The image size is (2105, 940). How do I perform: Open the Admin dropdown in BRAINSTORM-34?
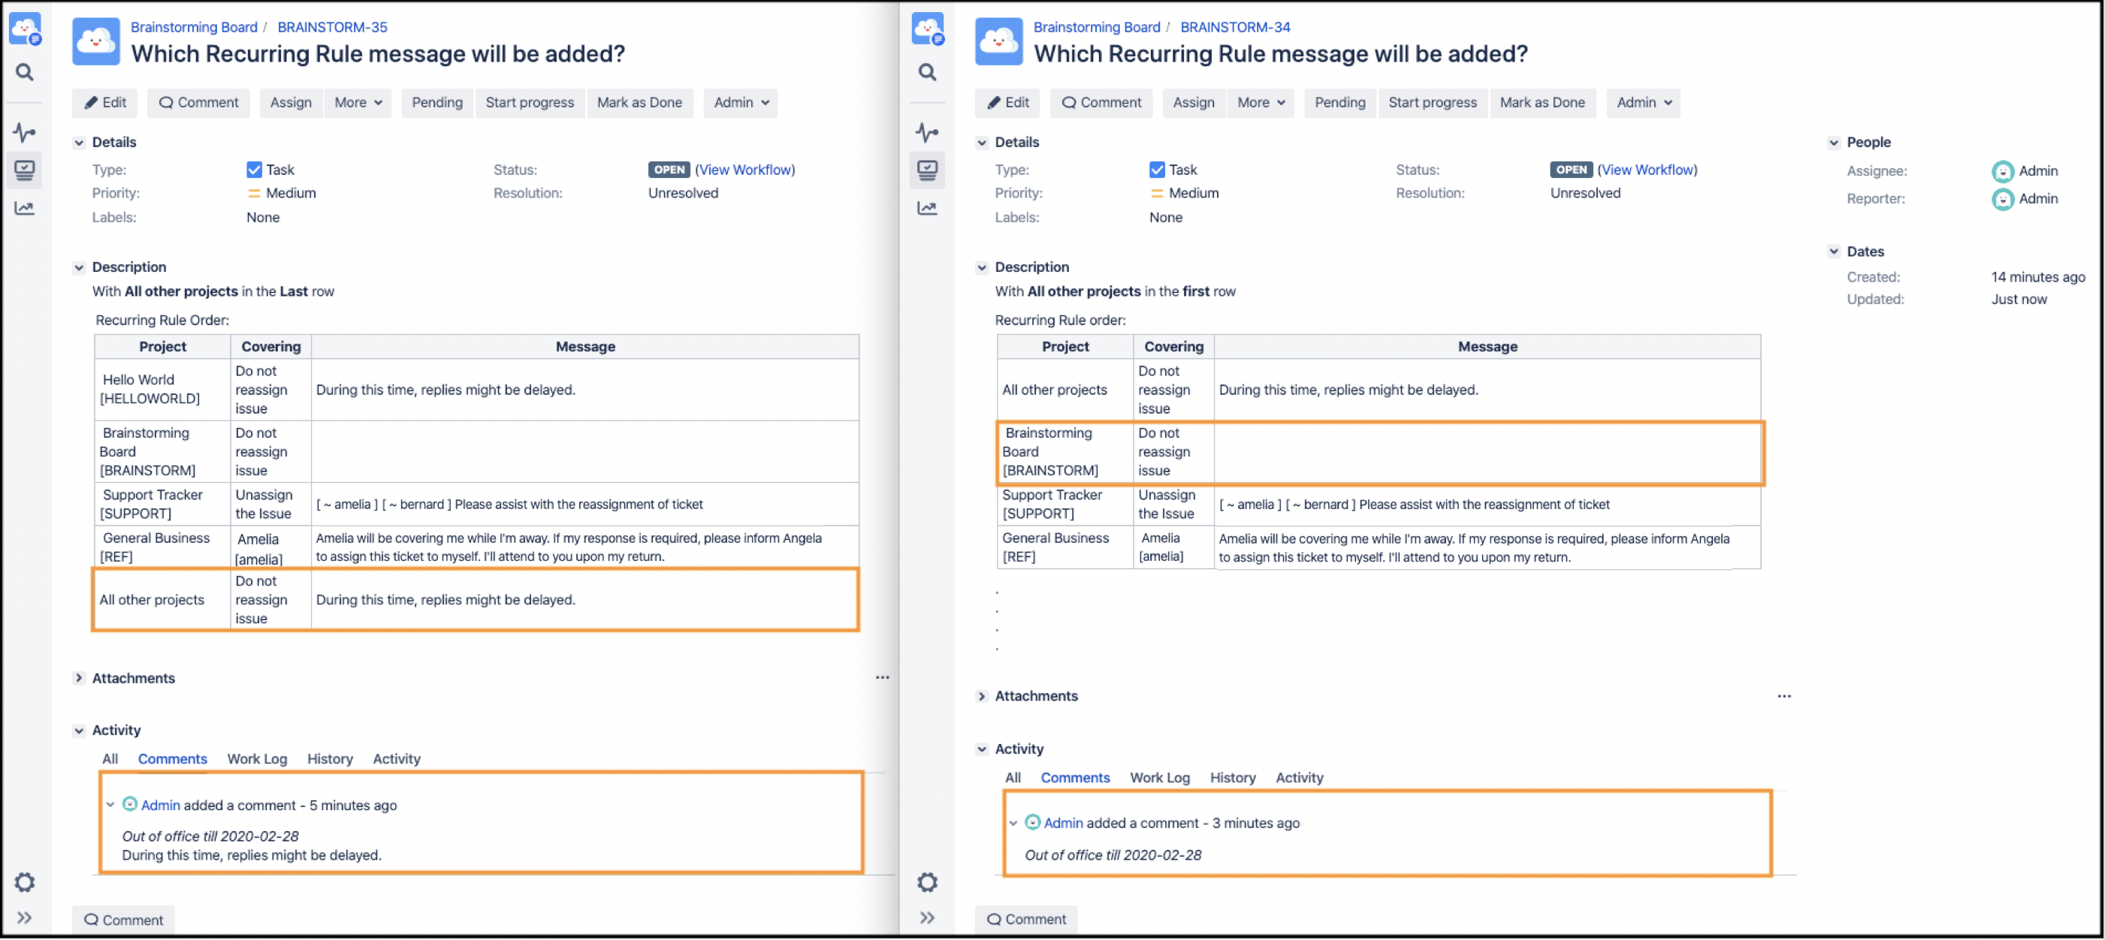tap(1643, 103)
